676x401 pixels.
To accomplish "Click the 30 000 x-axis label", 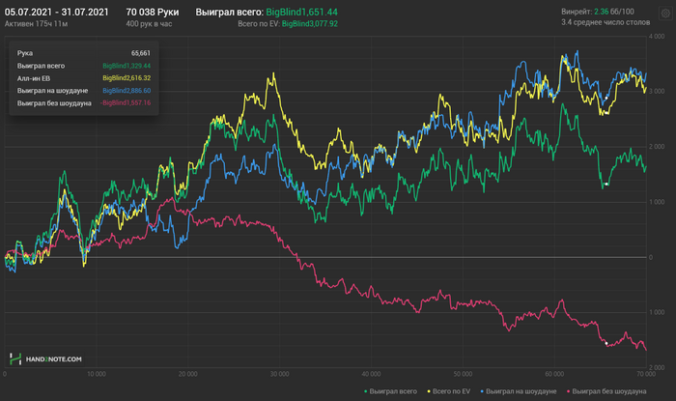I will (x=279, y=374).
